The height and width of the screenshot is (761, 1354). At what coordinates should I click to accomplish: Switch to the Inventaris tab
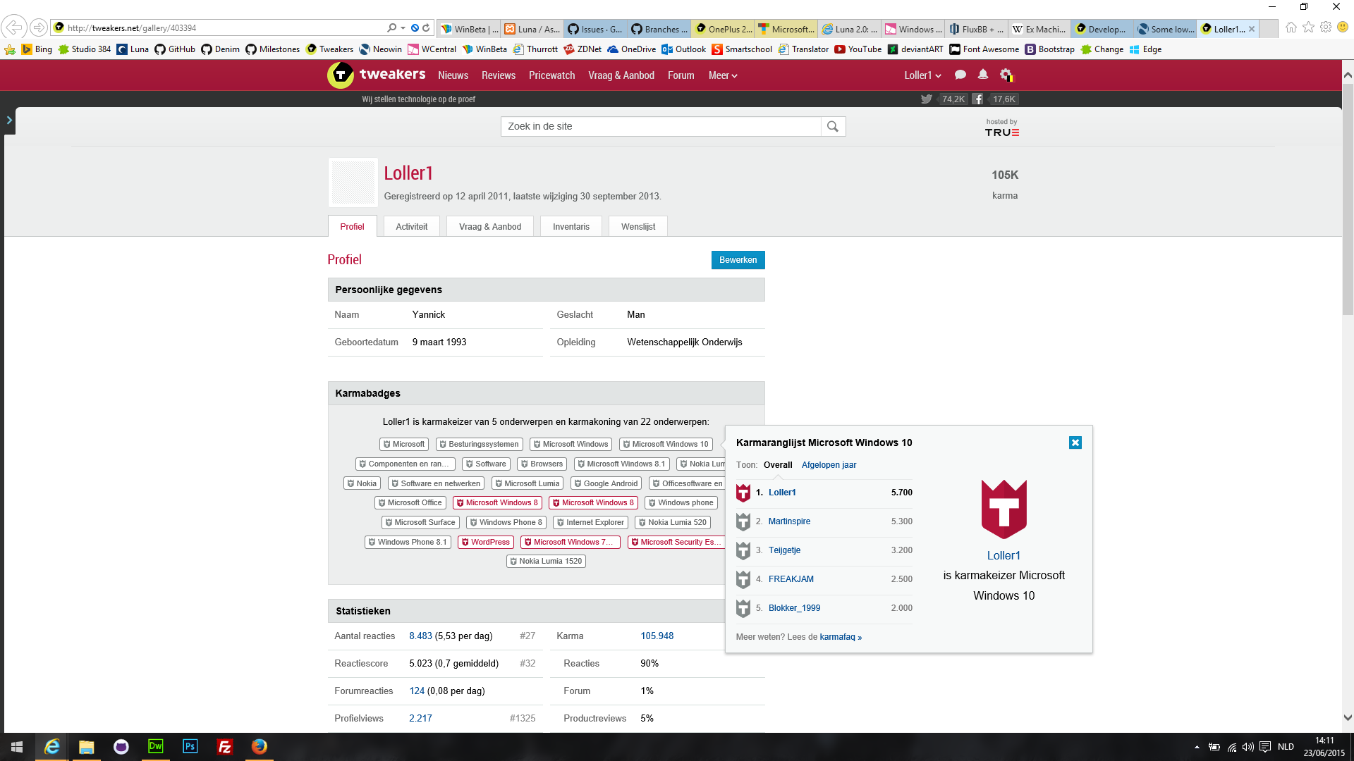(571, 226)
